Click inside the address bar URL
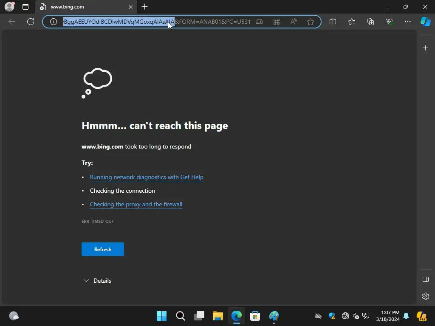 coord(157,22)
